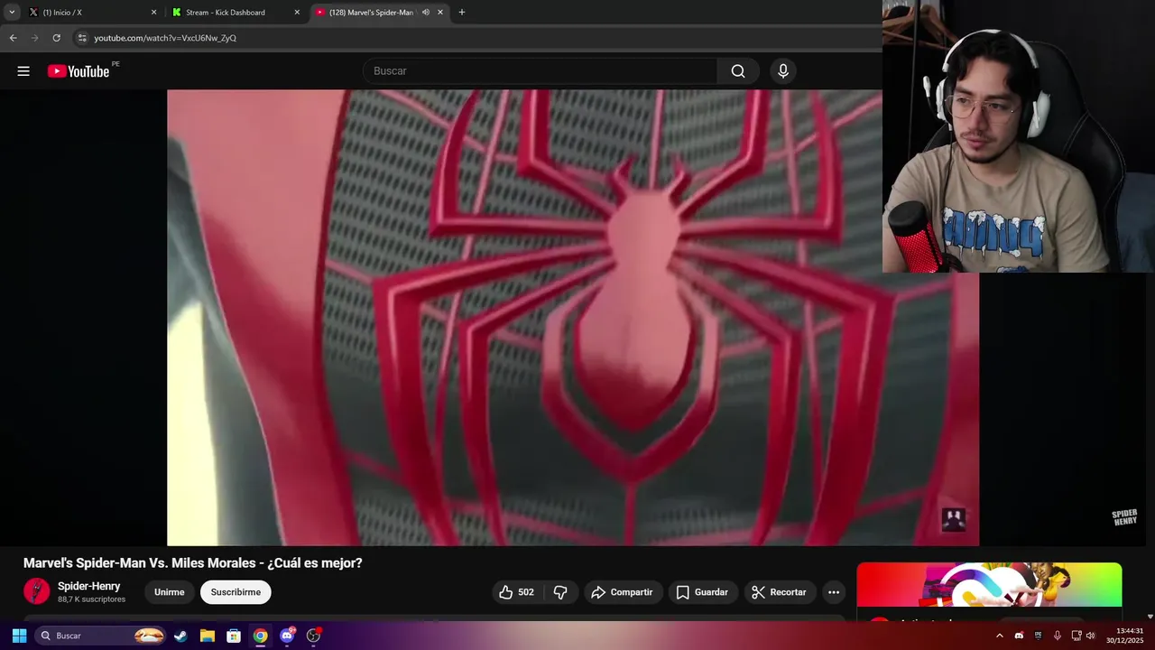Open File Explorer from taskbar
This screenshot has width=1155, height=650.
(207, 636)
